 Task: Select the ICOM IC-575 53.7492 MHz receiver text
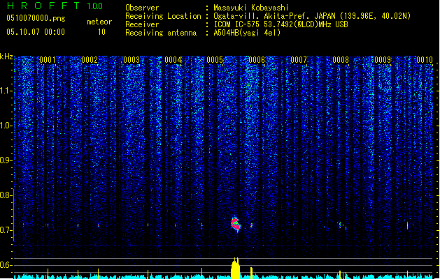(x=281, y=24)
